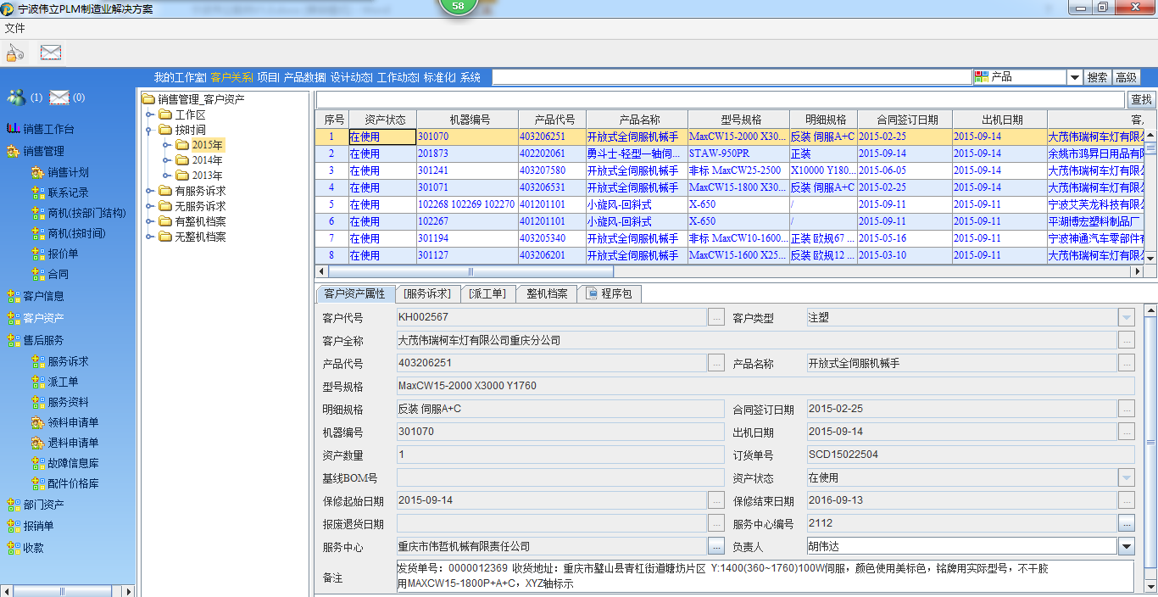Open the 产品 search type dropdown

[x=1074, y=77]
